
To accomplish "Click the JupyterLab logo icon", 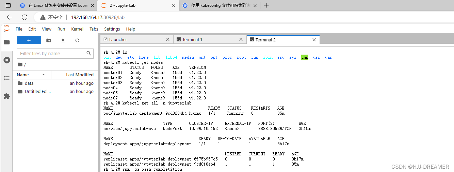I will pyautogui.click(x=6, y=28).
